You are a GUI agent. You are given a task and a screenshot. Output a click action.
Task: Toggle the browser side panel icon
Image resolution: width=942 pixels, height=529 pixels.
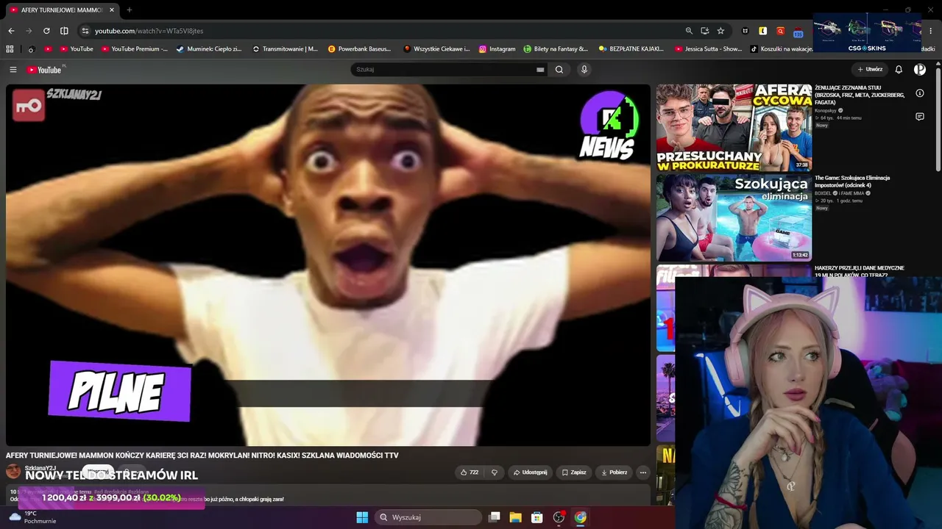pos(64,31)
